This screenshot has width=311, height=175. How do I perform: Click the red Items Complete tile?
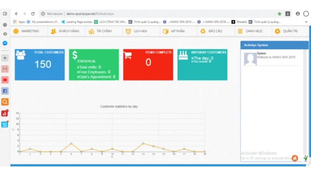(x=148, y=65)
